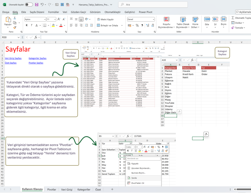Switch to the Formüller tab
Image resolution: width=251 pixels, height=193 pixels.
click(x=54, y=12)
